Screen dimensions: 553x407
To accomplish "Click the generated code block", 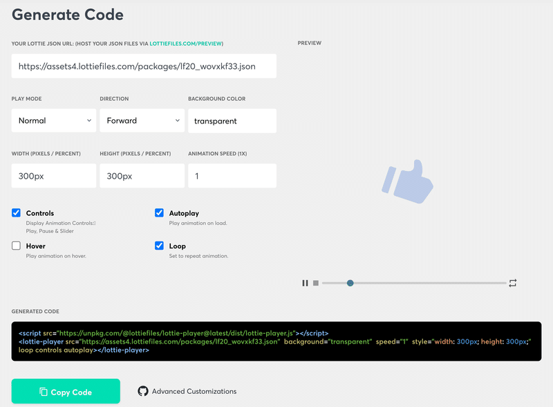I will click(276, 341).
